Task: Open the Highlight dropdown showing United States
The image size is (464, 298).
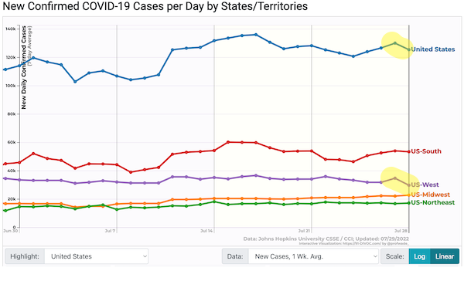Action: 97,256
